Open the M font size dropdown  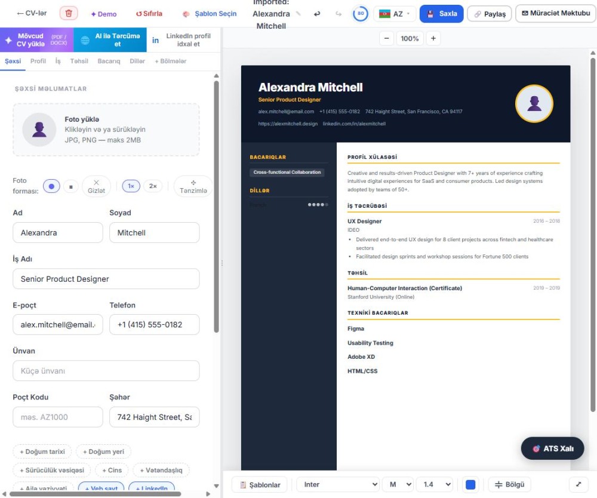click(398, 484)
